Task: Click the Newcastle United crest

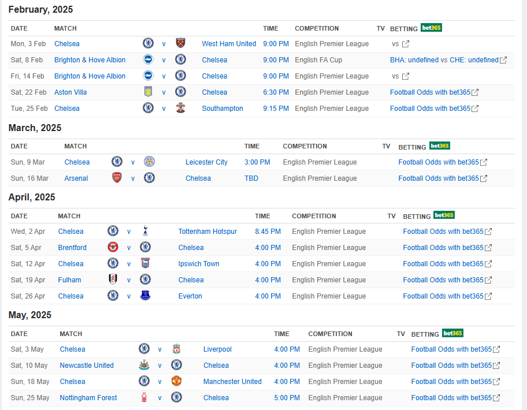Action: 144,364
